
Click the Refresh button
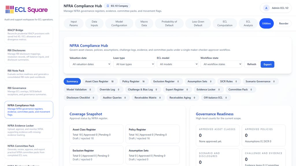point(252,64)
